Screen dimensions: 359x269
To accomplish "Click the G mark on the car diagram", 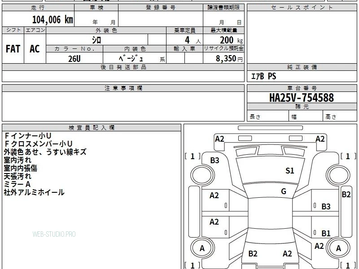I will point(284,191).
